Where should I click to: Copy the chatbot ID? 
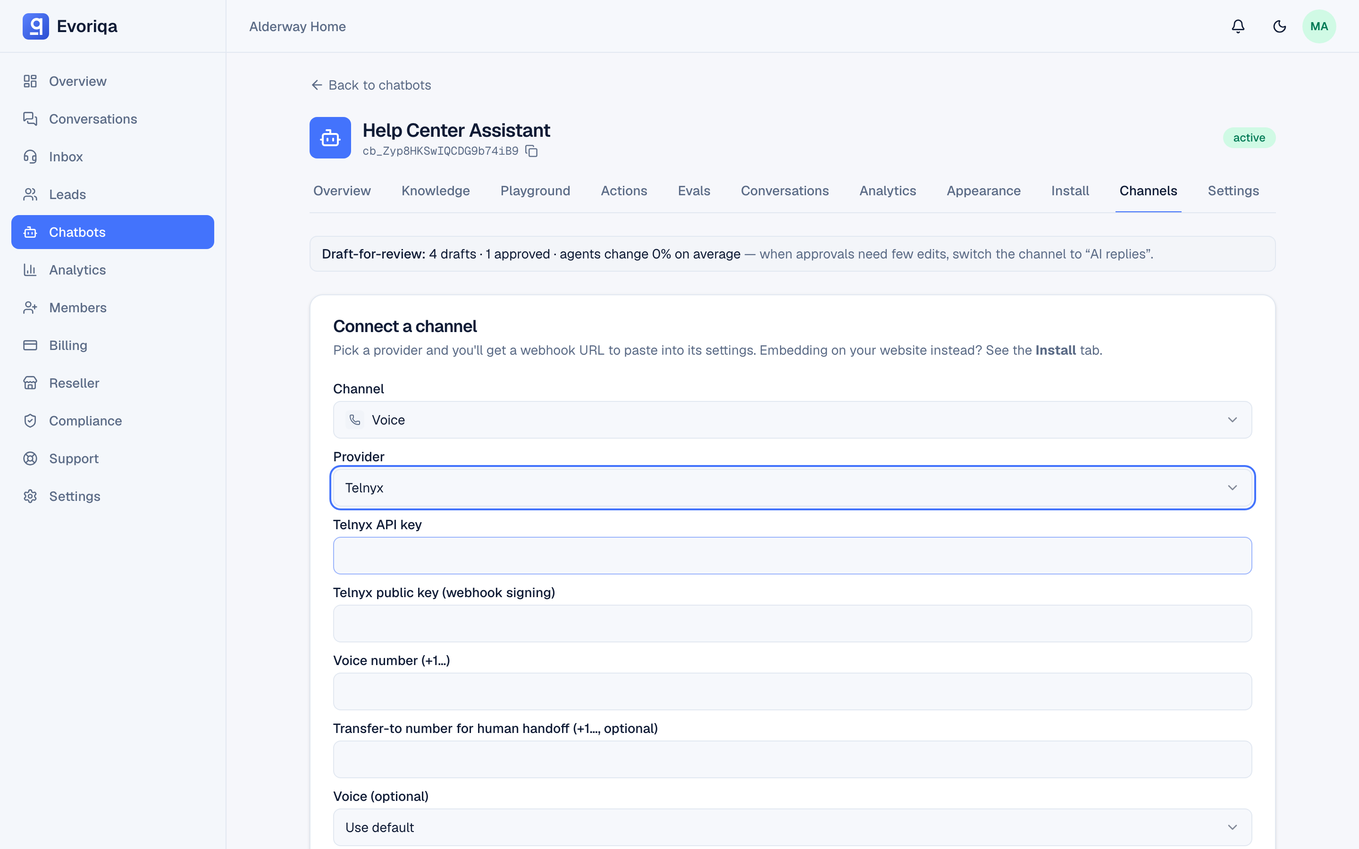tap(531, 151)
